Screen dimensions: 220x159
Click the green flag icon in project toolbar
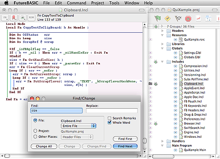(x=157, y=18)
